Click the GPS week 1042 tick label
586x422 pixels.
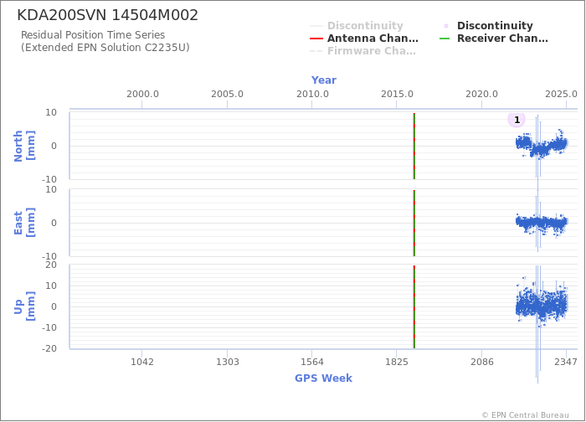point(142,362)
